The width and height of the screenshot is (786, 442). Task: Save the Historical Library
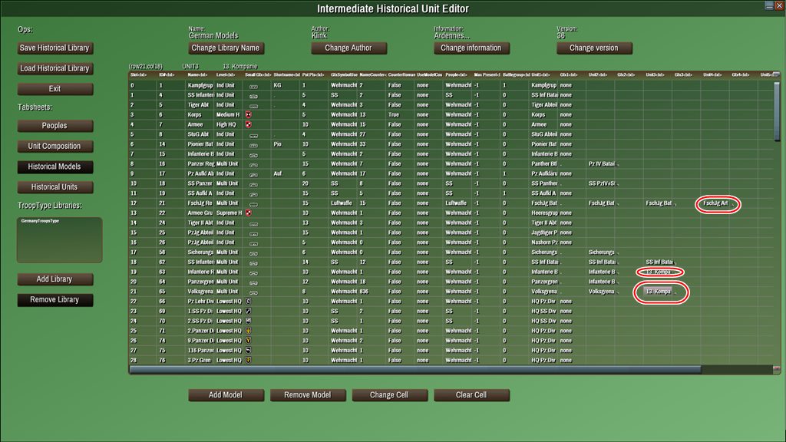coord(54,48)
